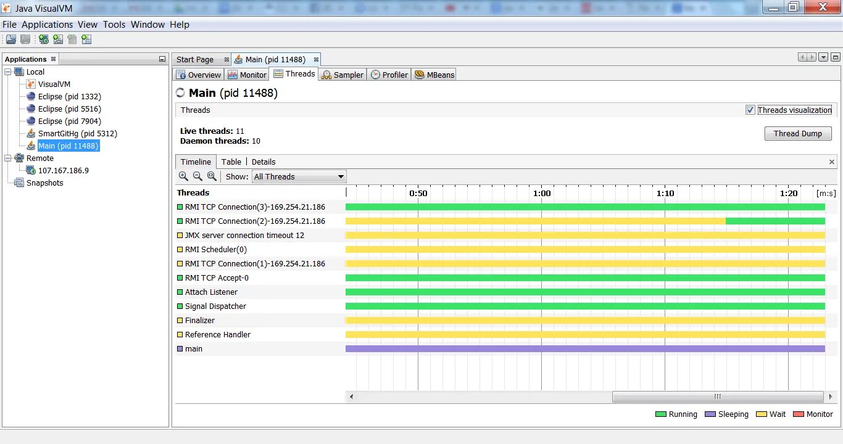Open the Applications menu
Screen dimensions: 843x444
pos(47,25)
